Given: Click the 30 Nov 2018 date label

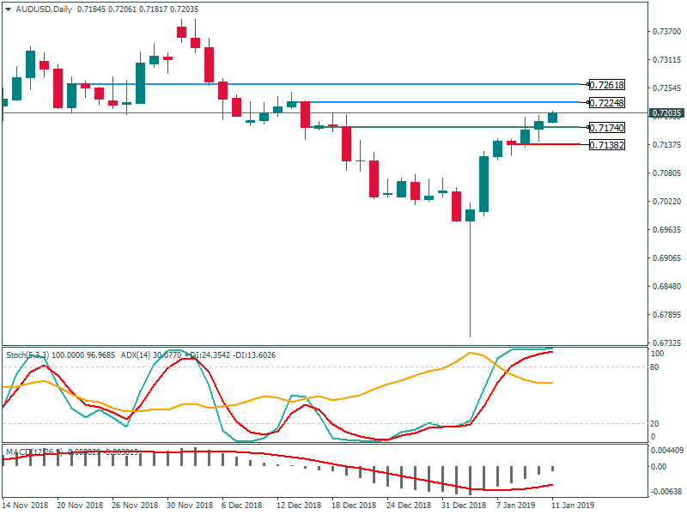Looking at the screenshot, I should pyautogui.click(x=190, y=505).
